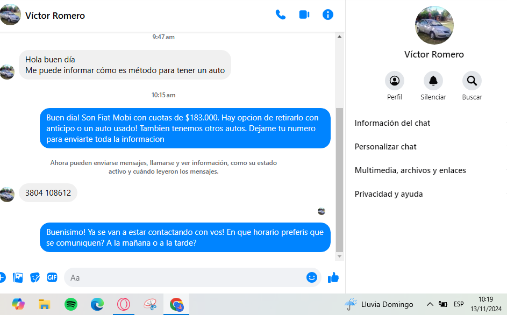Click the seen-receipt avatar below phone number
Viewport: 507px width, 315px height.
point(322,211)
